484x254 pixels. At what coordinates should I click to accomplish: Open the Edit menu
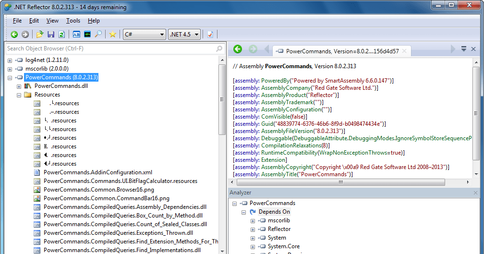click(x=34, y=21)
